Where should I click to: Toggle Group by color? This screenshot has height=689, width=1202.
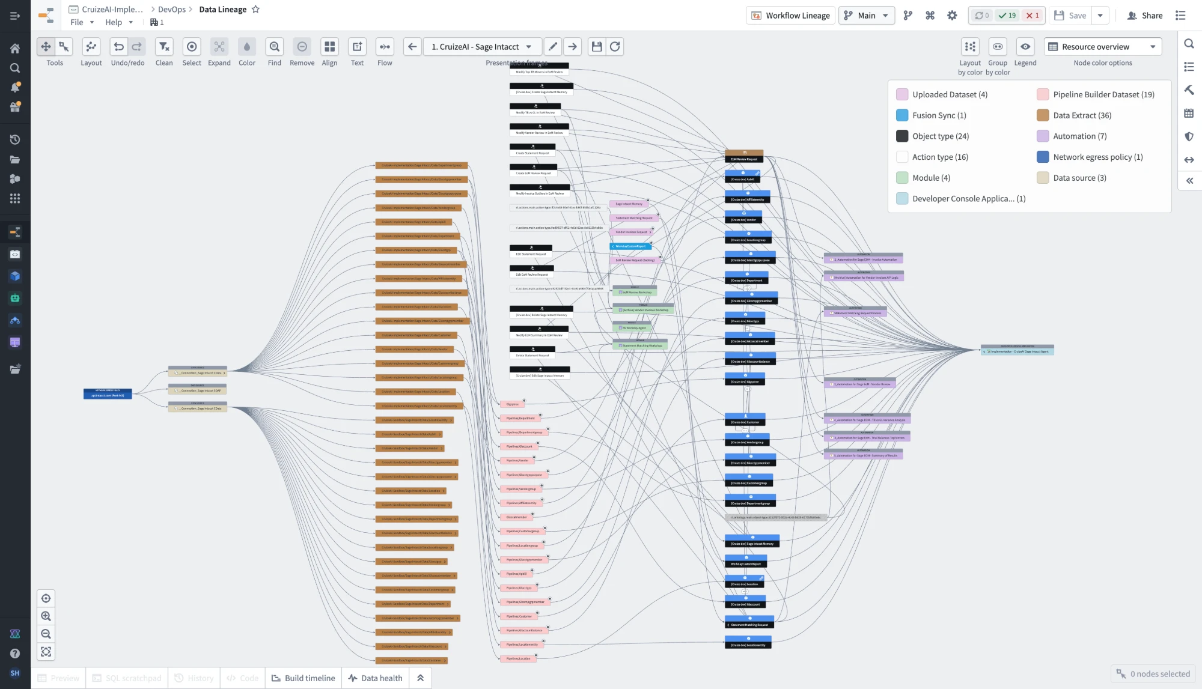[998, 47]
